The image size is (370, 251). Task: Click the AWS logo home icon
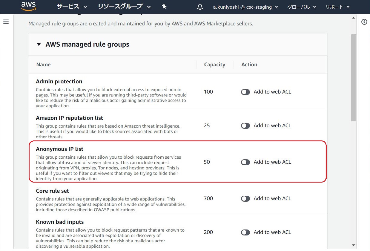coord(29,6)
